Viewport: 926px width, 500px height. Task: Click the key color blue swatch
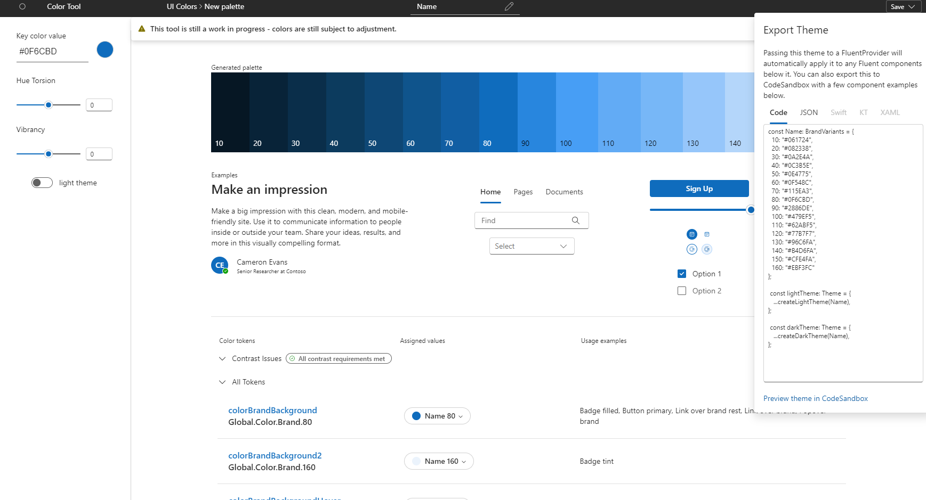(x=105, y=50)
